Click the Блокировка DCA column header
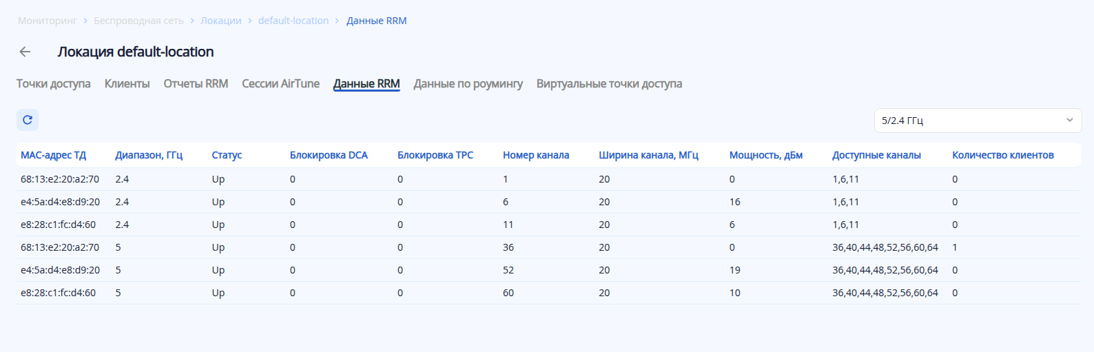Screen dimensions: 1094x352 point(329,155)
